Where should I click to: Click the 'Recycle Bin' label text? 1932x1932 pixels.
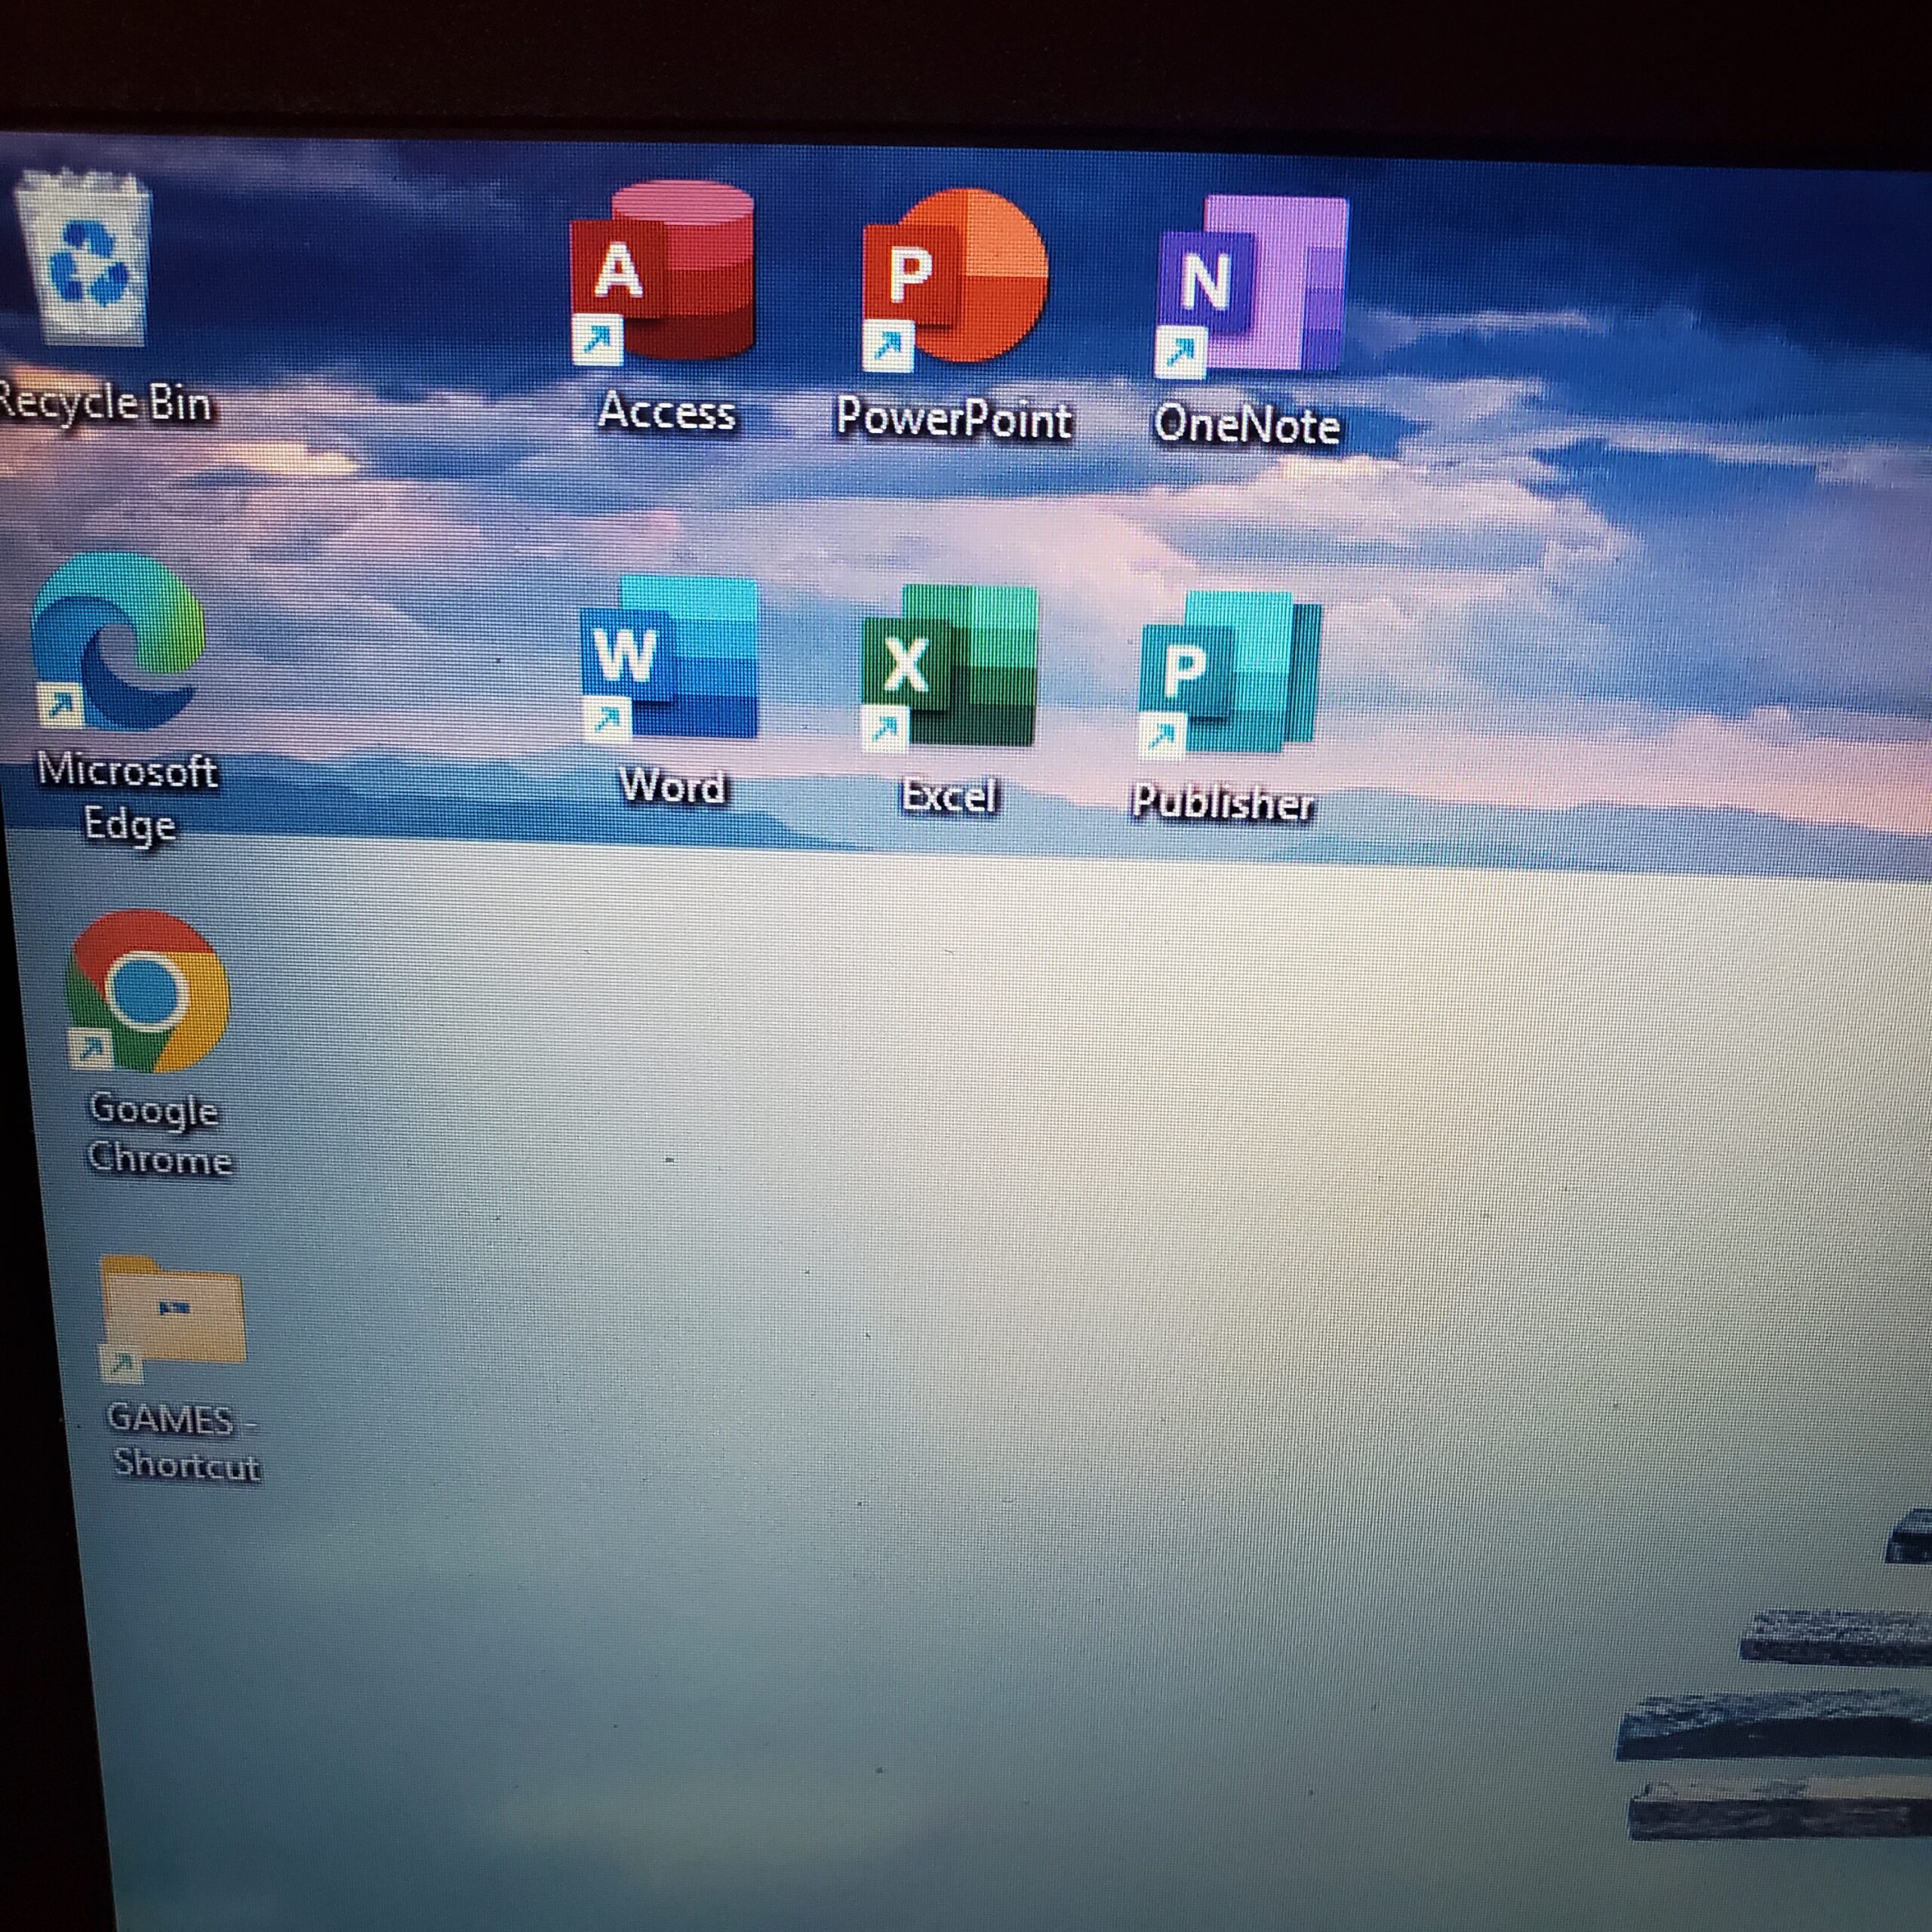point(104,404)
